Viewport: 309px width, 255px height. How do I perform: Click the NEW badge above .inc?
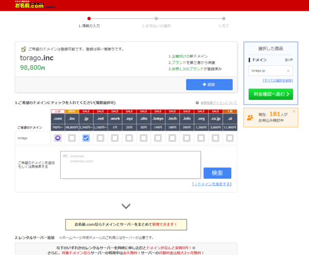tap(72, 111)
